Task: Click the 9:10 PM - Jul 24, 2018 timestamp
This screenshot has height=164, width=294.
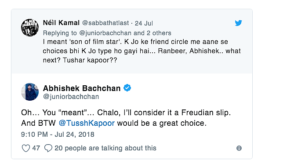Action: 58,135
